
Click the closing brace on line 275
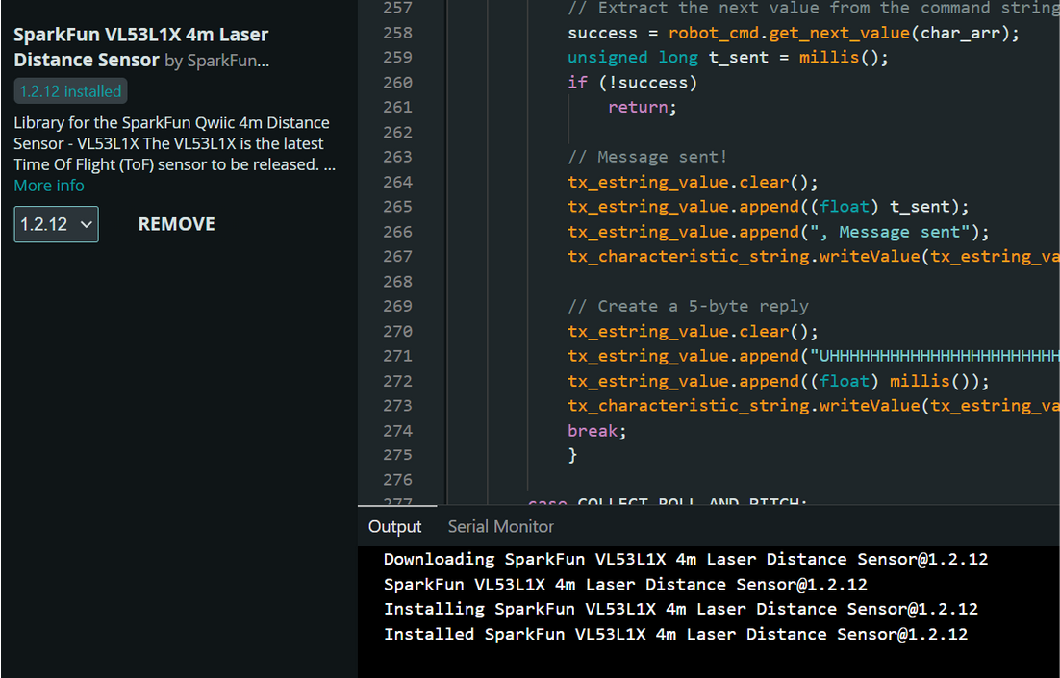tap(573, 455)
